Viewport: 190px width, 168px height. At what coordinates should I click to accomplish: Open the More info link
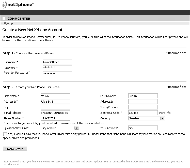pyautogui.click(x=165, y=113)
